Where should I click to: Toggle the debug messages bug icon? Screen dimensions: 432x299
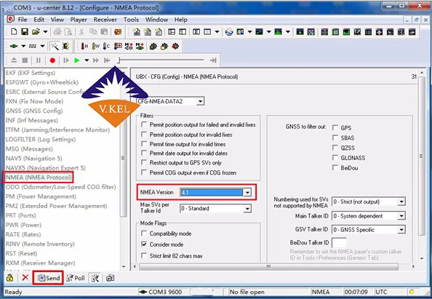(x=65, y=46)
